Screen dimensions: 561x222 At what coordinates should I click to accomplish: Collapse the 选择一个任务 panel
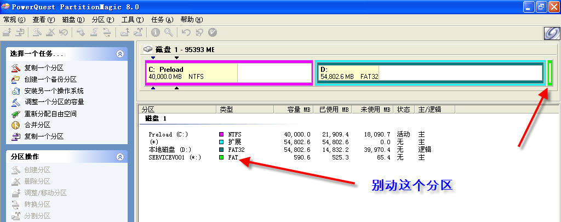point(120,54)
